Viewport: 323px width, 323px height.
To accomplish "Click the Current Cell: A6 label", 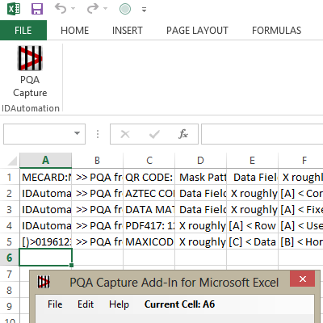I will [x=179, y=304].
